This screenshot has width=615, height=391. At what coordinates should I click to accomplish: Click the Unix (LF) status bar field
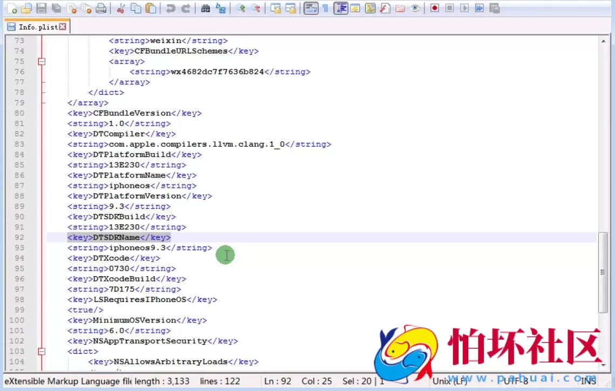pyautogui.click(x=449, y=381)
